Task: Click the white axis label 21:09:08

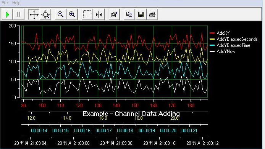Action: (x=124, y=143)
